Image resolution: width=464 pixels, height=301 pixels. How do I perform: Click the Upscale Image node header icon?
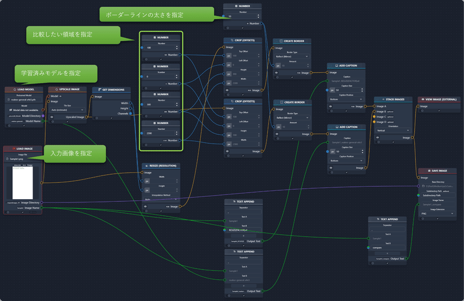click(x=57, y=89)
